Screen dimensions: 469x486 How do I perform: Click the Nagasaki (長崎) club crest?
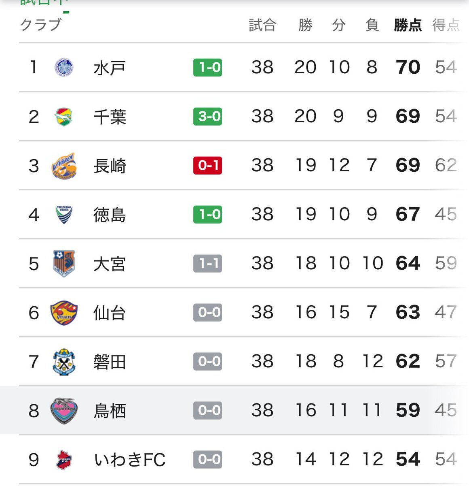(64, 166)
